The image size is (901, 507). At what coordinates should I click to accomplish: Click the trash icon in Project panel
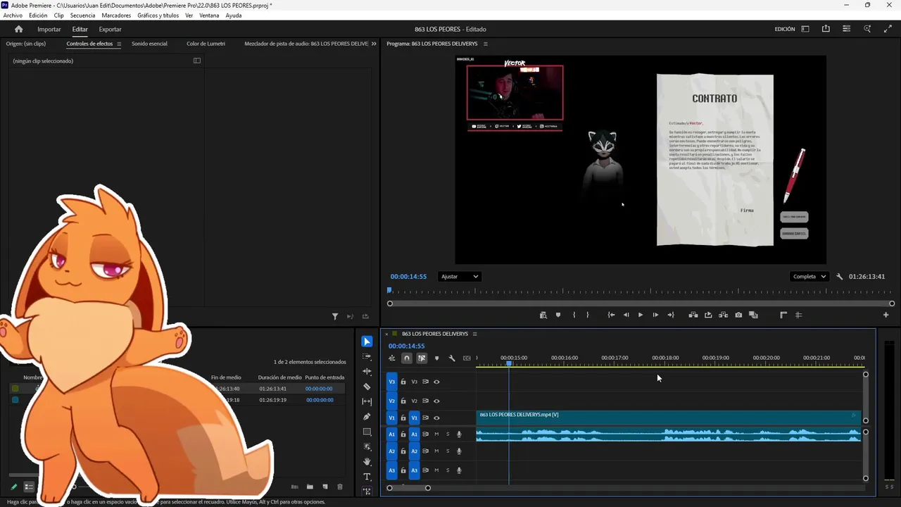(x=340, y=487)
